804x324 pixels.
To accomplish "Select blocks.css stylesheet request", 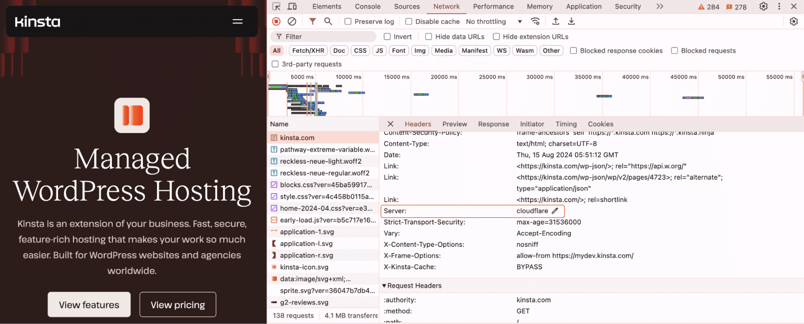I will pyautogui.click(x=323, y=185).
